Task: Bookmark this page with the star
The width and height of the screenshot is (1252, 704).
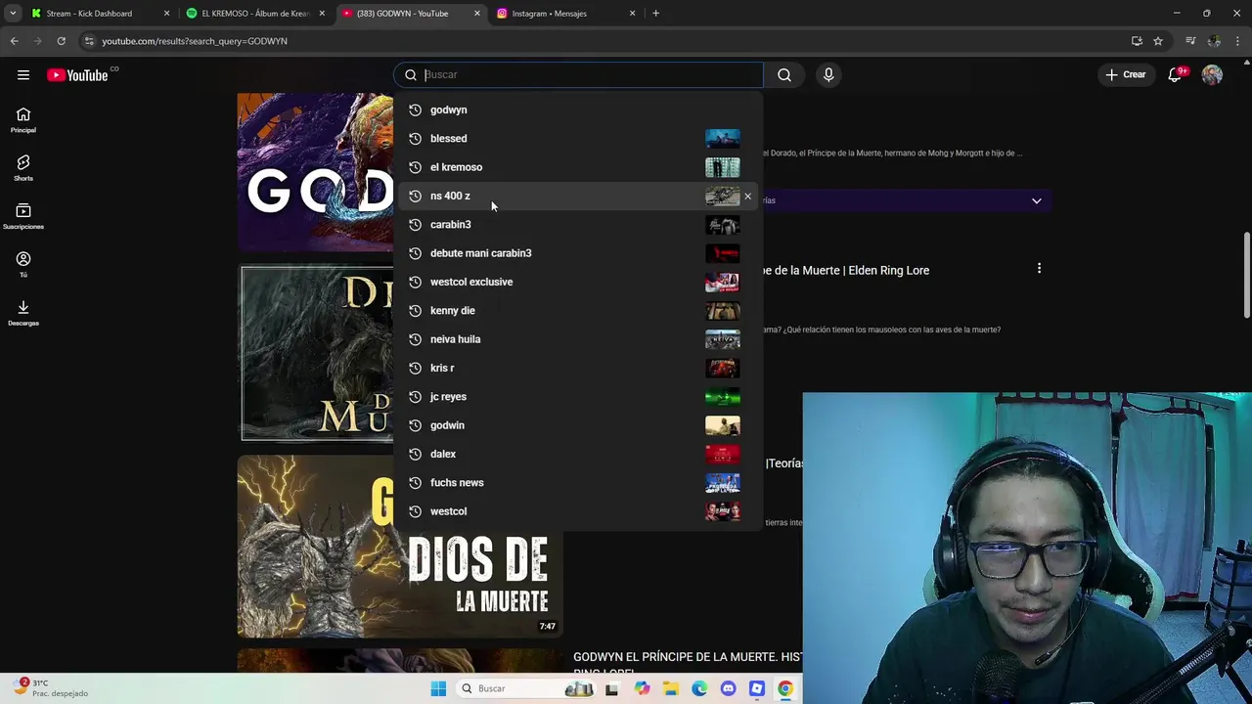Action: [x=1158, y=41]
